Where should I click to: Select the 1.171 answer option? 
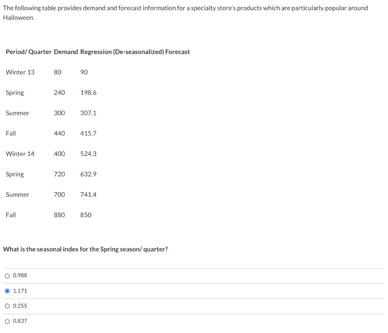7,291
